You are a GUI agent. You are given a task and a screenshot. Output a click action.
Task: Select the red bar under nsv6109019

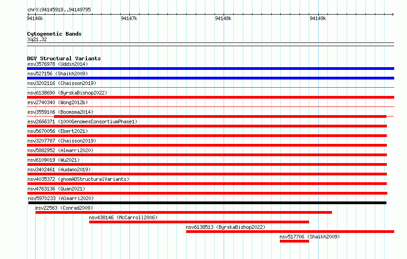pyautogui.click(x=207, y=164)
